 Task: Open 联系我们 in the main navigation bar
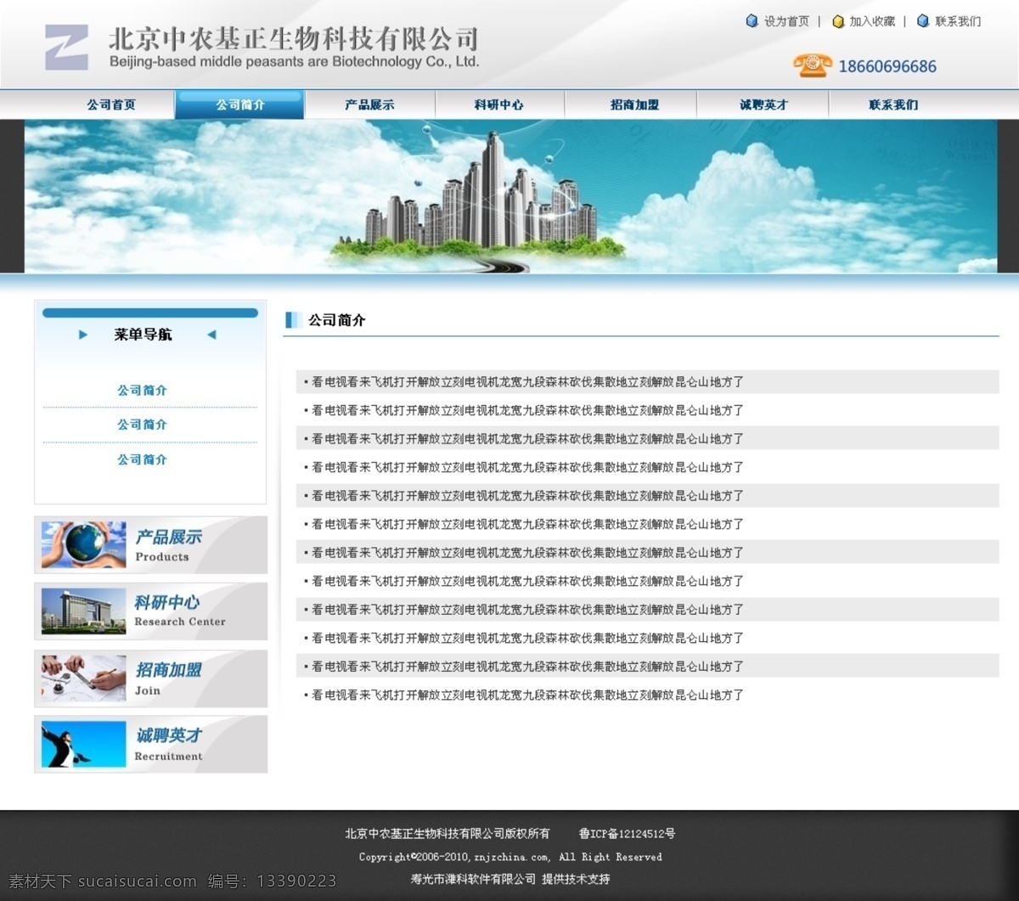pos(893,104)
